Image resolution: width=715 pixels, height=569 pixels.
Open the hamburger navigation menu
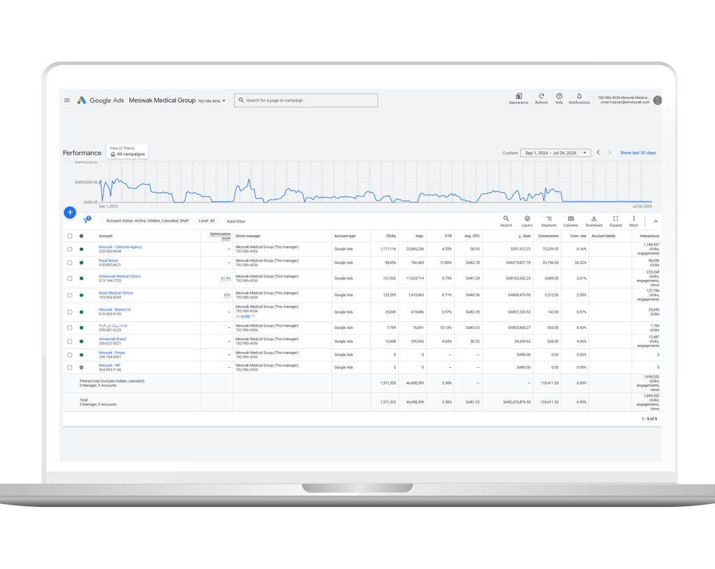pos(67,101)
